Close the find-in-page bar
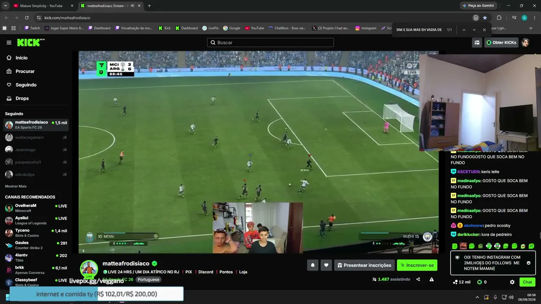The height and width of the screenshot is (304, 541). (484, 30)
